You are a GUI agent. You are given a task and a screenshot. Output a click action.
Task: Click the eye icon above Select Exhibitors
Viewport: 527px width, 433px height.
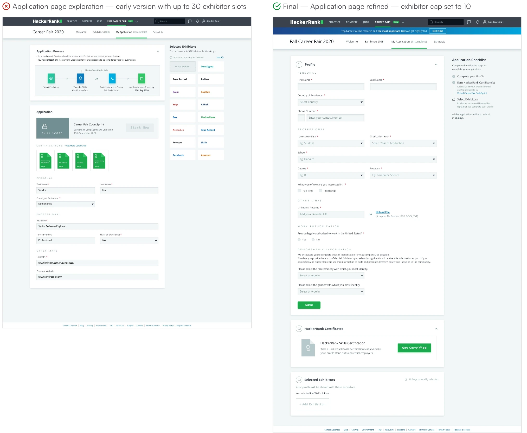[51, 78]
